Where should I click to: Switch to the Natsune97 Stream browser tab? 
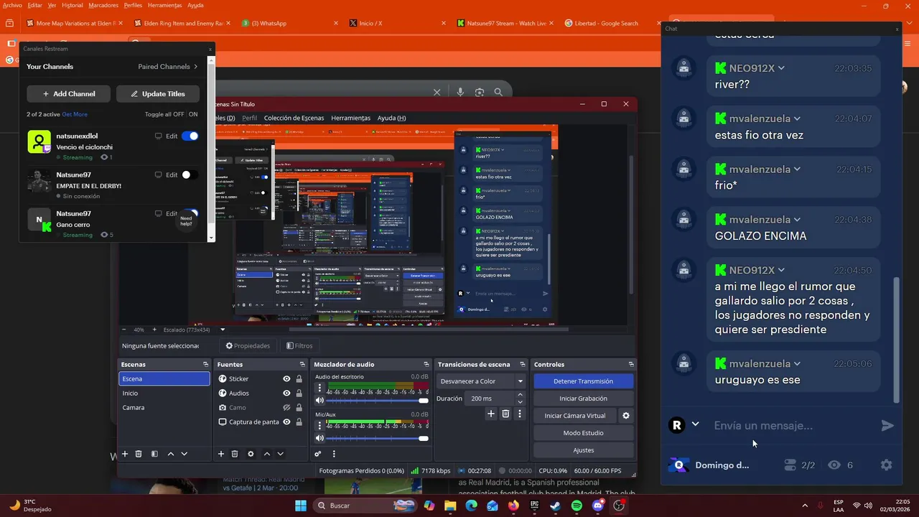(505, 23)
